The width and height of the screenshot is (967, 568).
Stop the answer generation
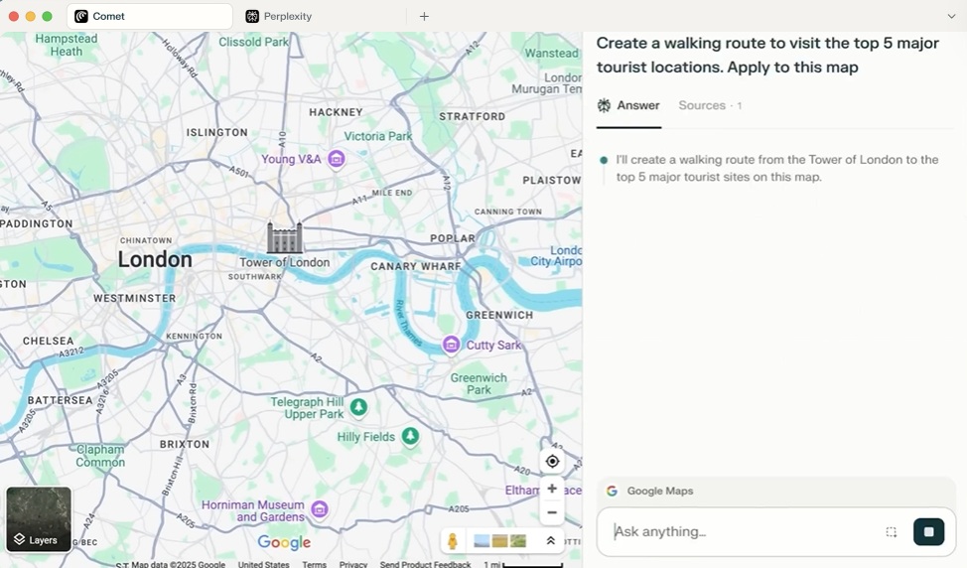tap(928, 532)
